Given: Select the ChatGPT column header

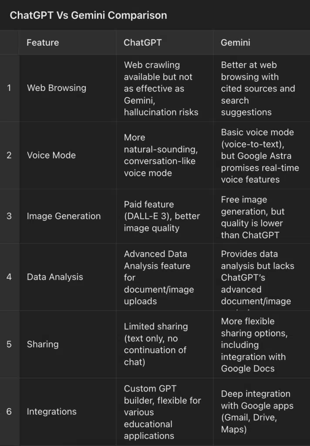Looking at the screenshot, I should [142, 43].
